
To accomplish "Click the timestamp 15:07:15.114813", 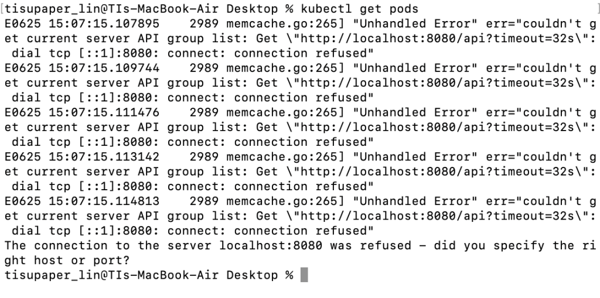I will (104, 201).
